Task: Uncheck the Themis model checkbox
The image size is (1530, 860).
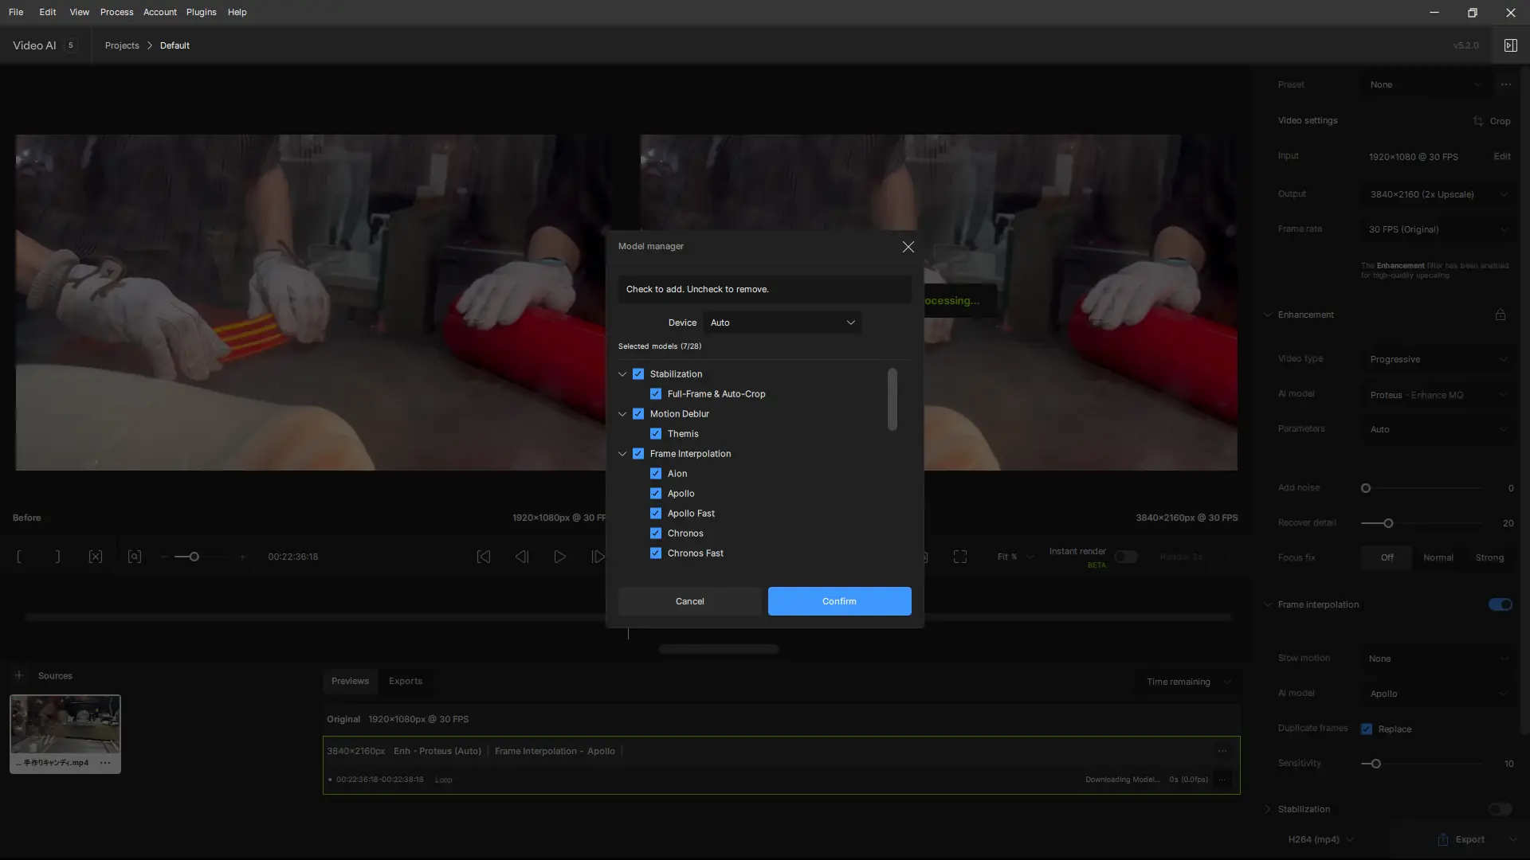Action: pyautogui.click(x=656, y=434)
